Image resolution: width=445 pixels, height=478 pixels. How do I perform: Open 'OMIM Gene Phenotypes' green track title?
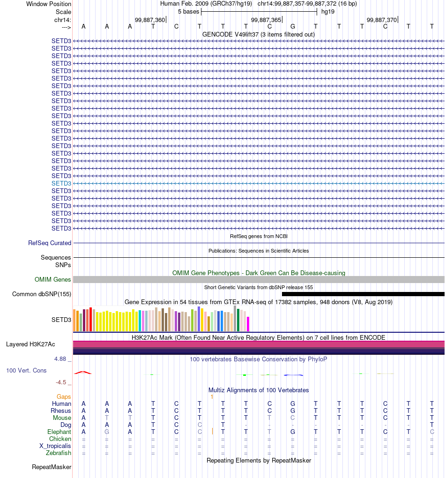[x=259, y=273]
